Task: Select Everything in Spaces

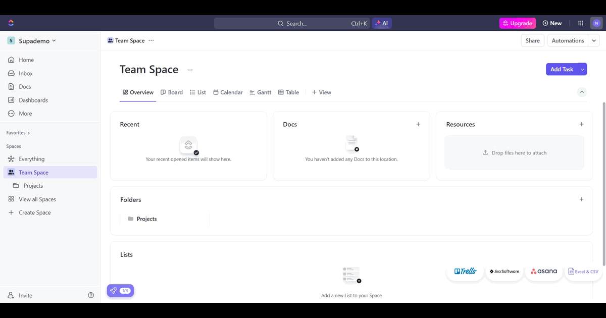Action: point(50,159)
